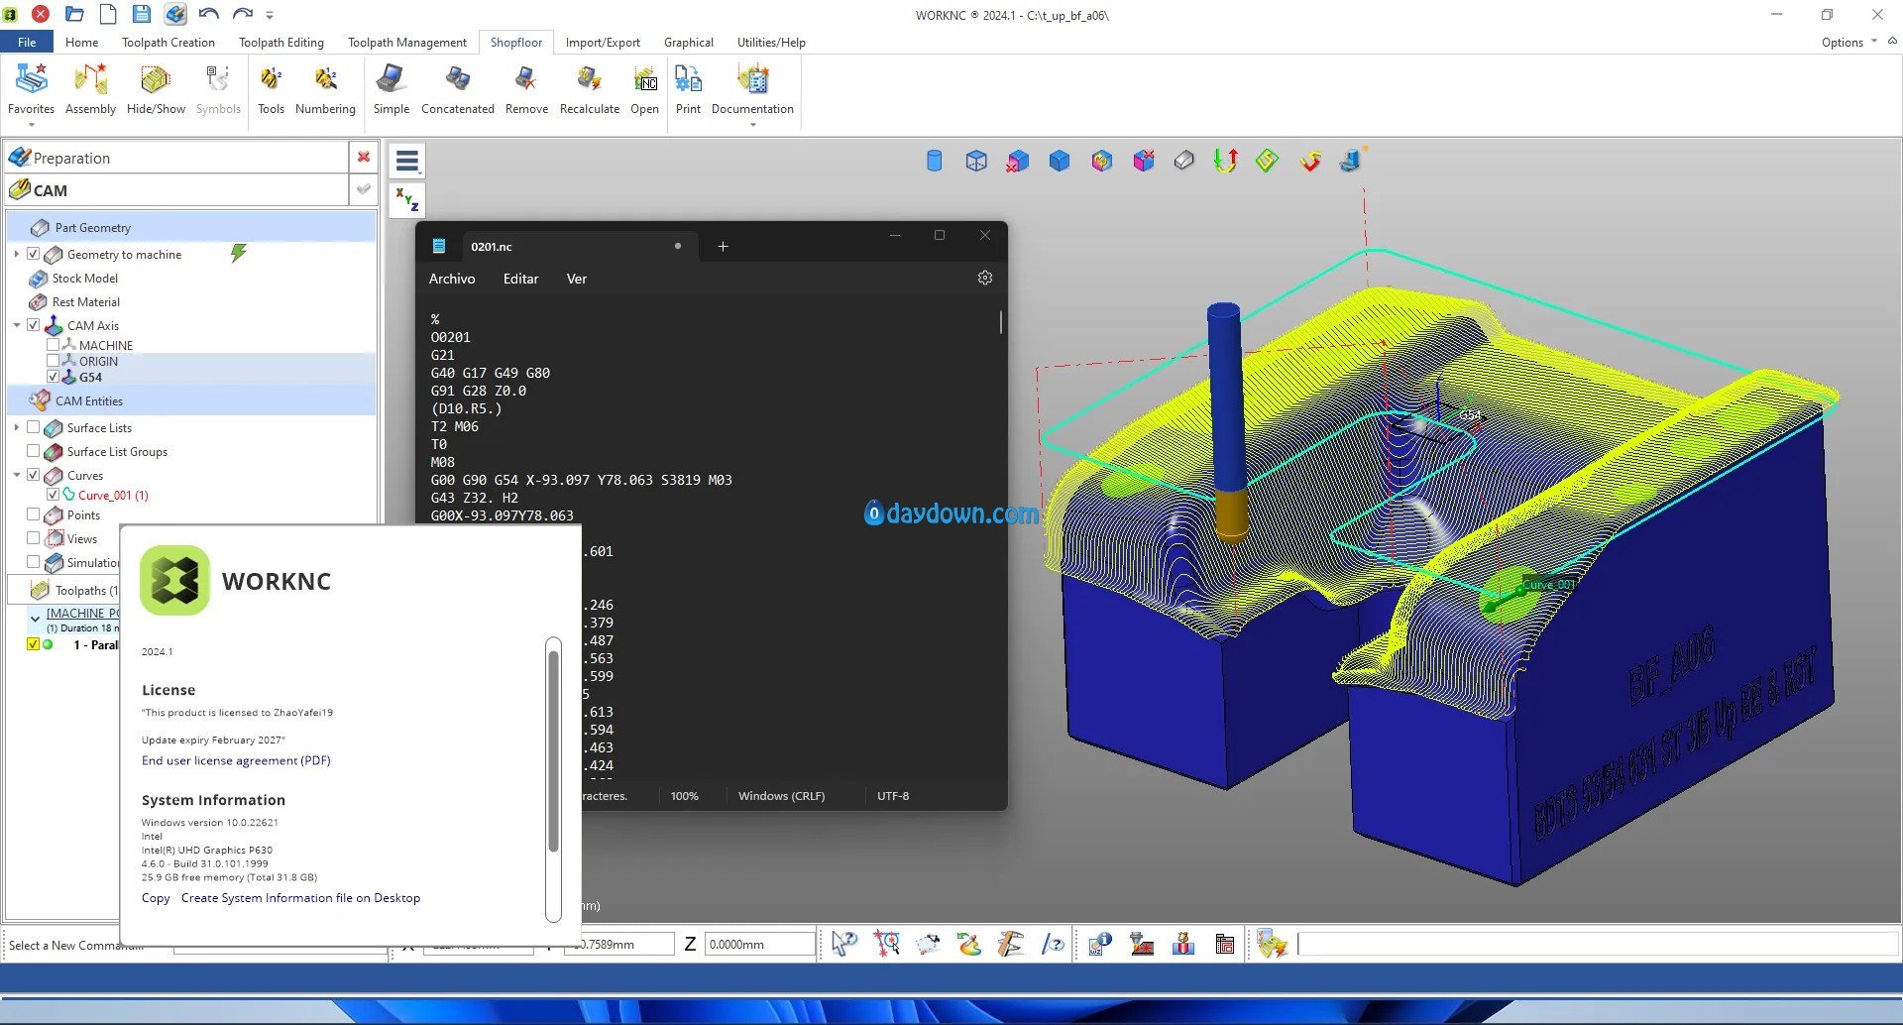Image resolution: width=1903 pixels, height=1025 pixels.
Task: Toggle Geometry to machine checkbox
Action: (34, 254)
